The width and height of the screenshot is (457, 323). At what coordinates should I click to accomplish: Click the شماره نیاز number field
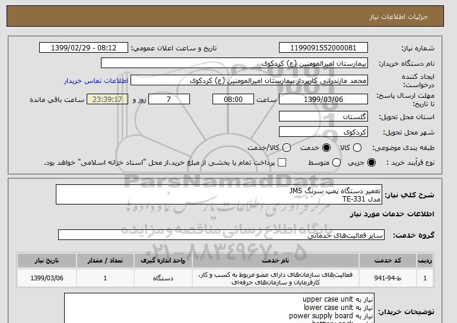point(323,48)
